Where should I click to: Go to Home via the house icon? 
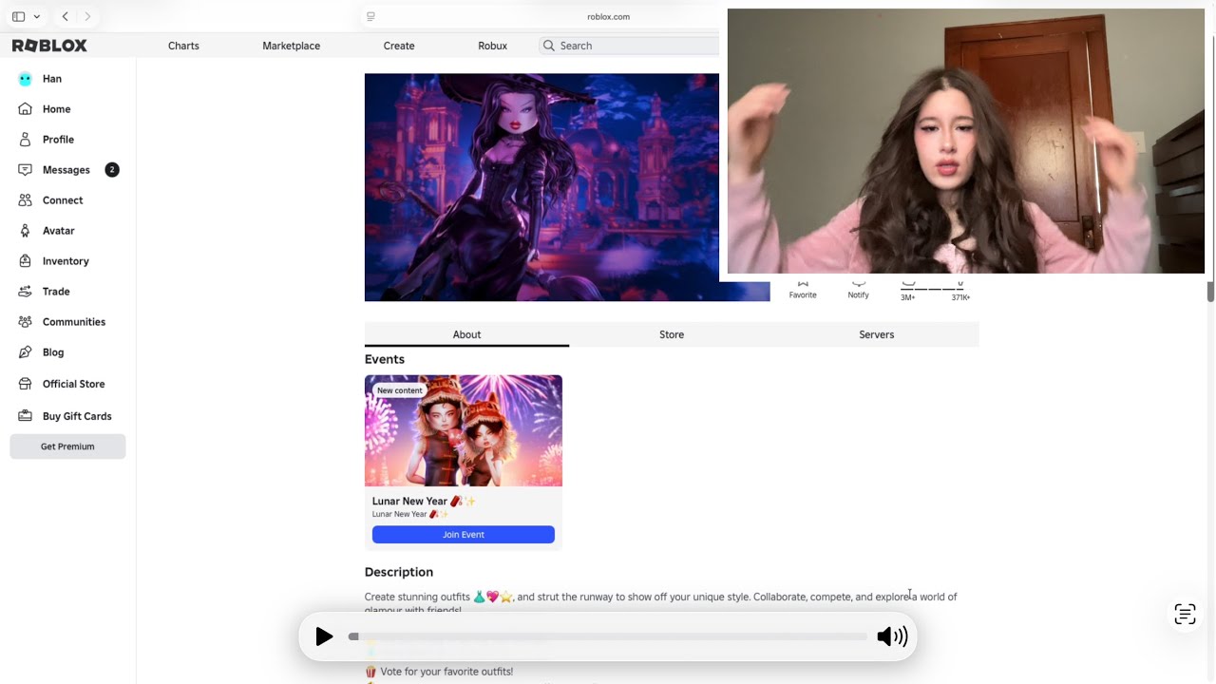25,109
